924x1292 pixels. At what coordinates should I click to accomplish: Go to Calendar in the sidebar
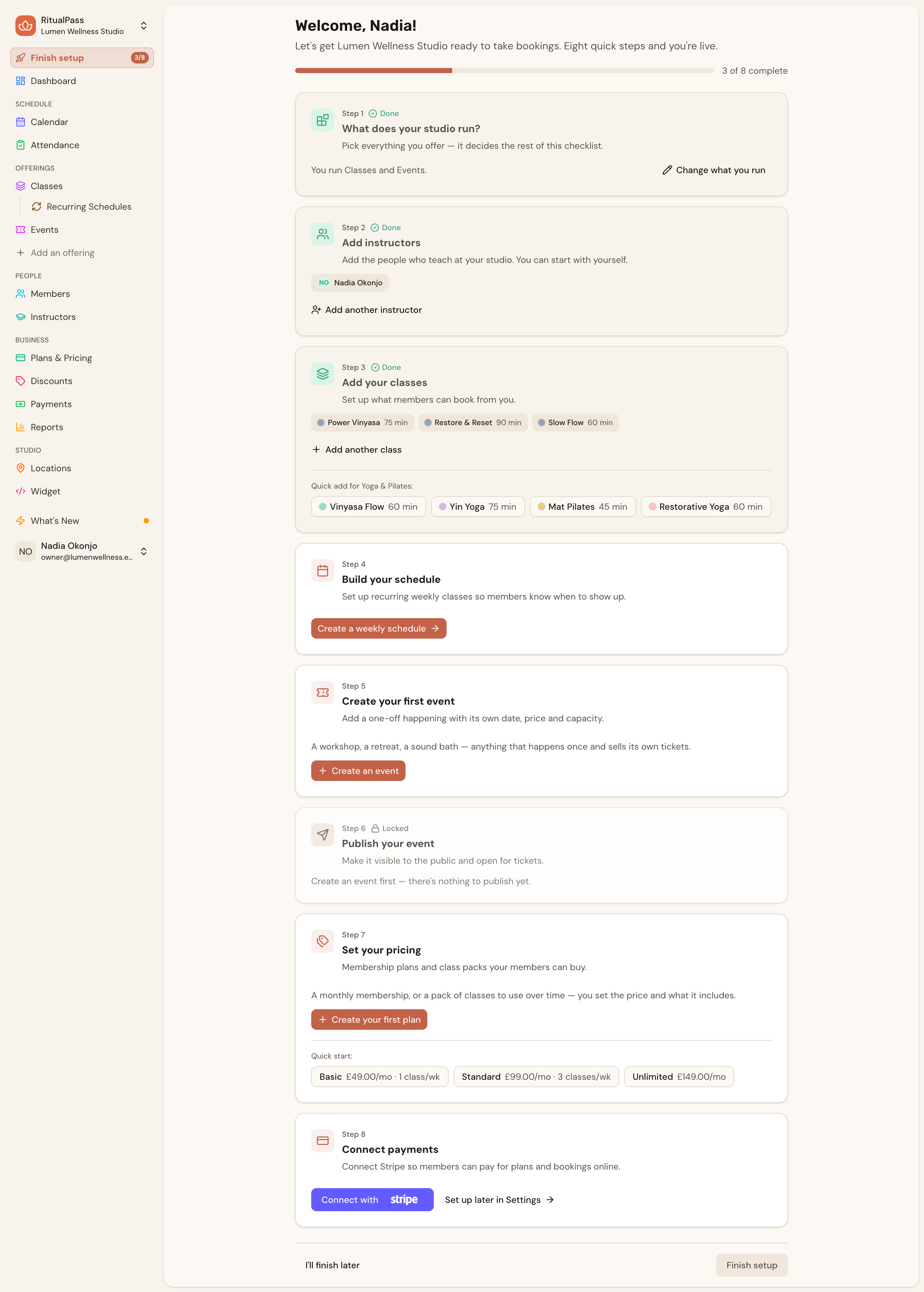(82, 122)
